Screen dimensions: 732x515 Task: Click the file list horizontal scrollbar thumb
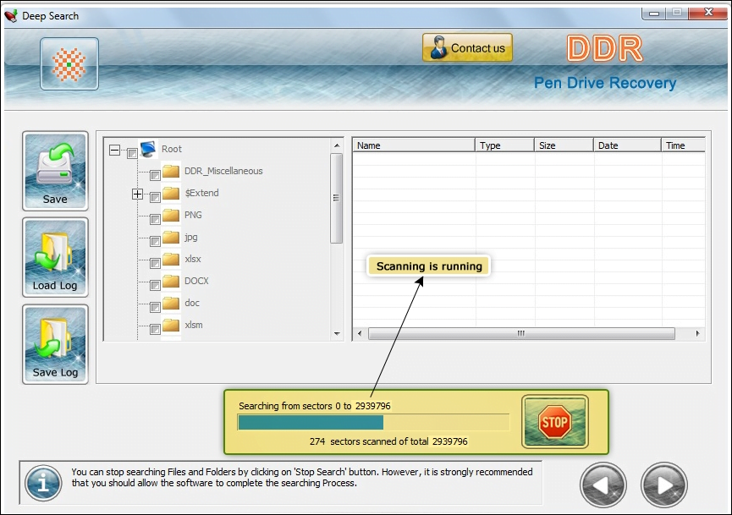521,333
